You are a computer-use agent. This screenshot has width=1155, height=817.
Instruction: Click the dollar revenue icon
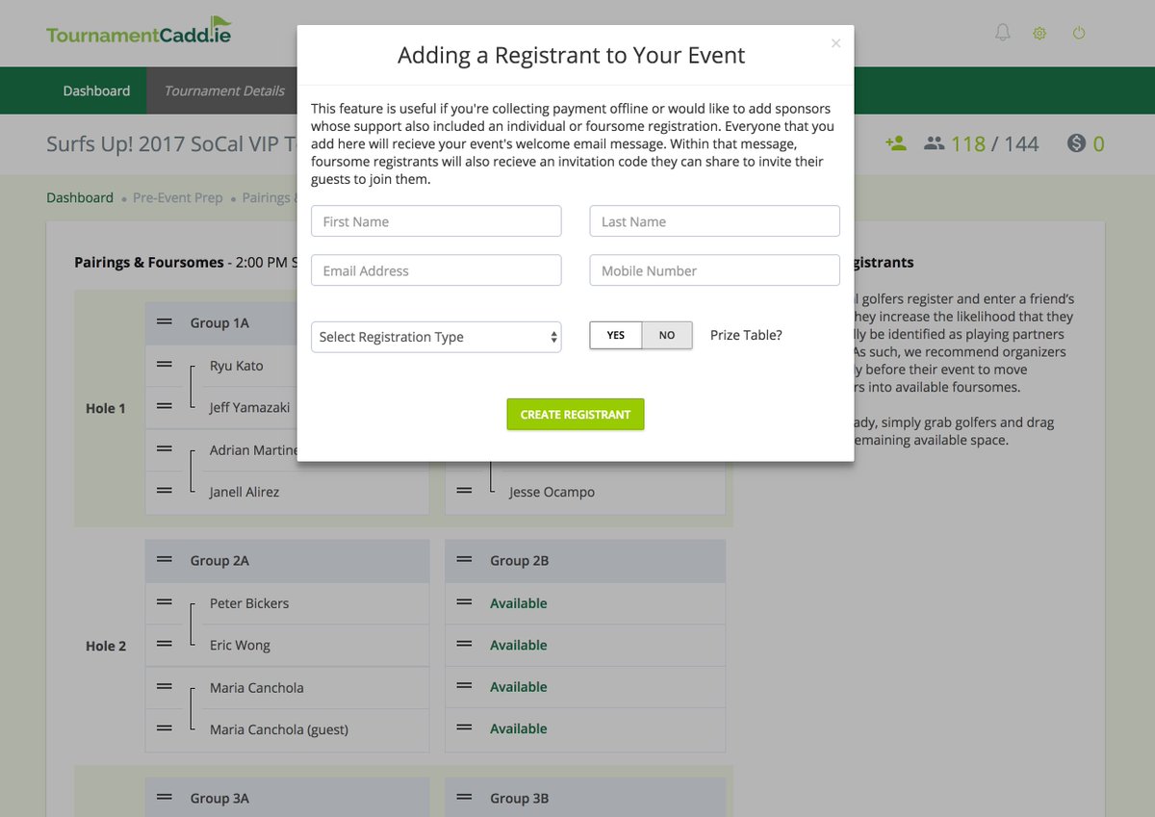1077,143
